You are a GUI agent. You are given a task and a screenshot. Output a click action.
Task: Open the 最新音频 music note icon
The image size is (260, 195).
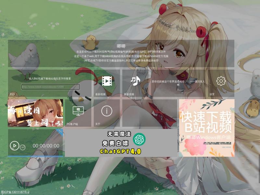pyautogui.click(x=135, y=81)
